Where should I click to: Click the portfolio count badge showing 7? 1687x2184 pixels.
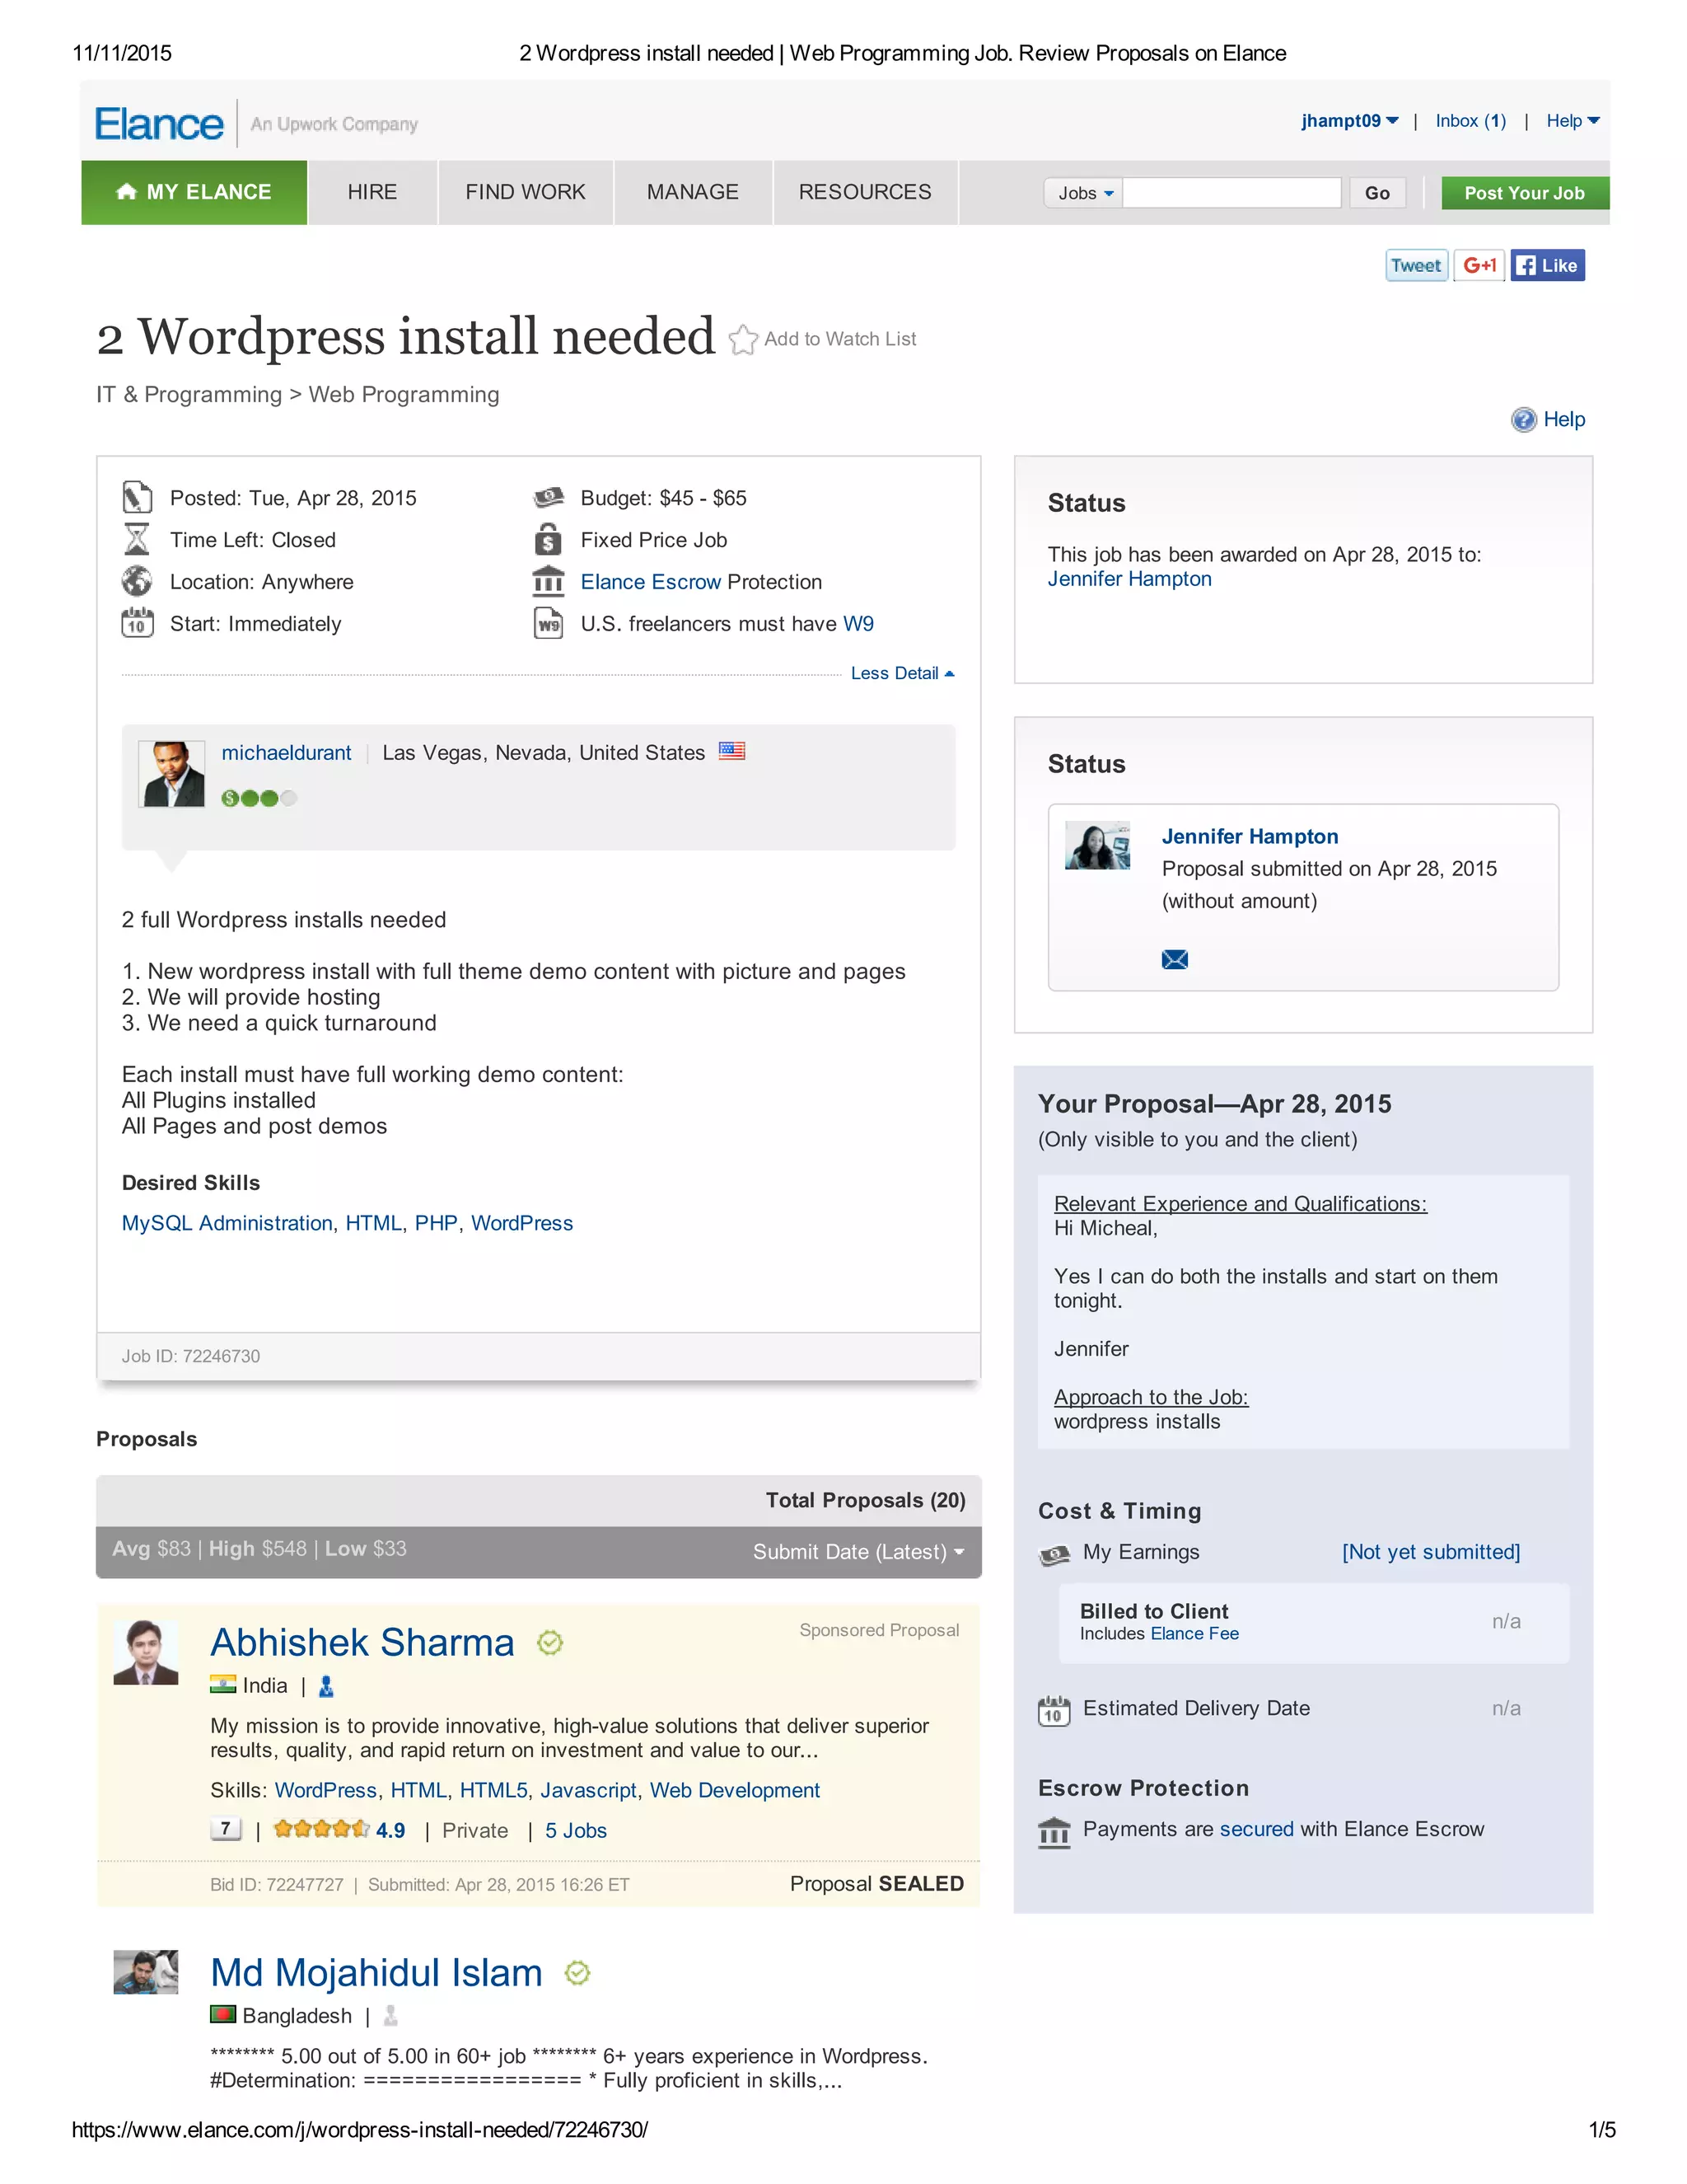(226, 1829)
